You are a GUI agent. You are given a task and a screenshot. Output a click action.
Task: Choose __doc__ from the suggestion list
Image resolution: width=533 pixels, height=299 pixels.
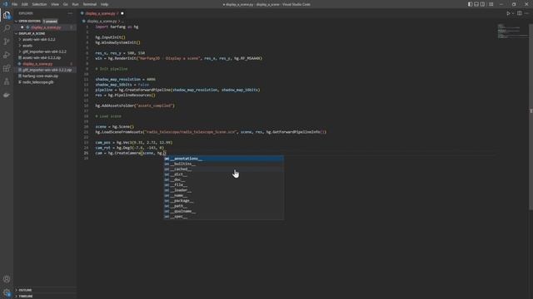[224, 179]
